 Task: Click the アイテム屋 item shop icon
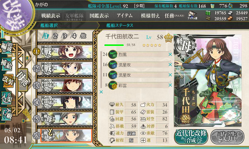pos(192,15)
